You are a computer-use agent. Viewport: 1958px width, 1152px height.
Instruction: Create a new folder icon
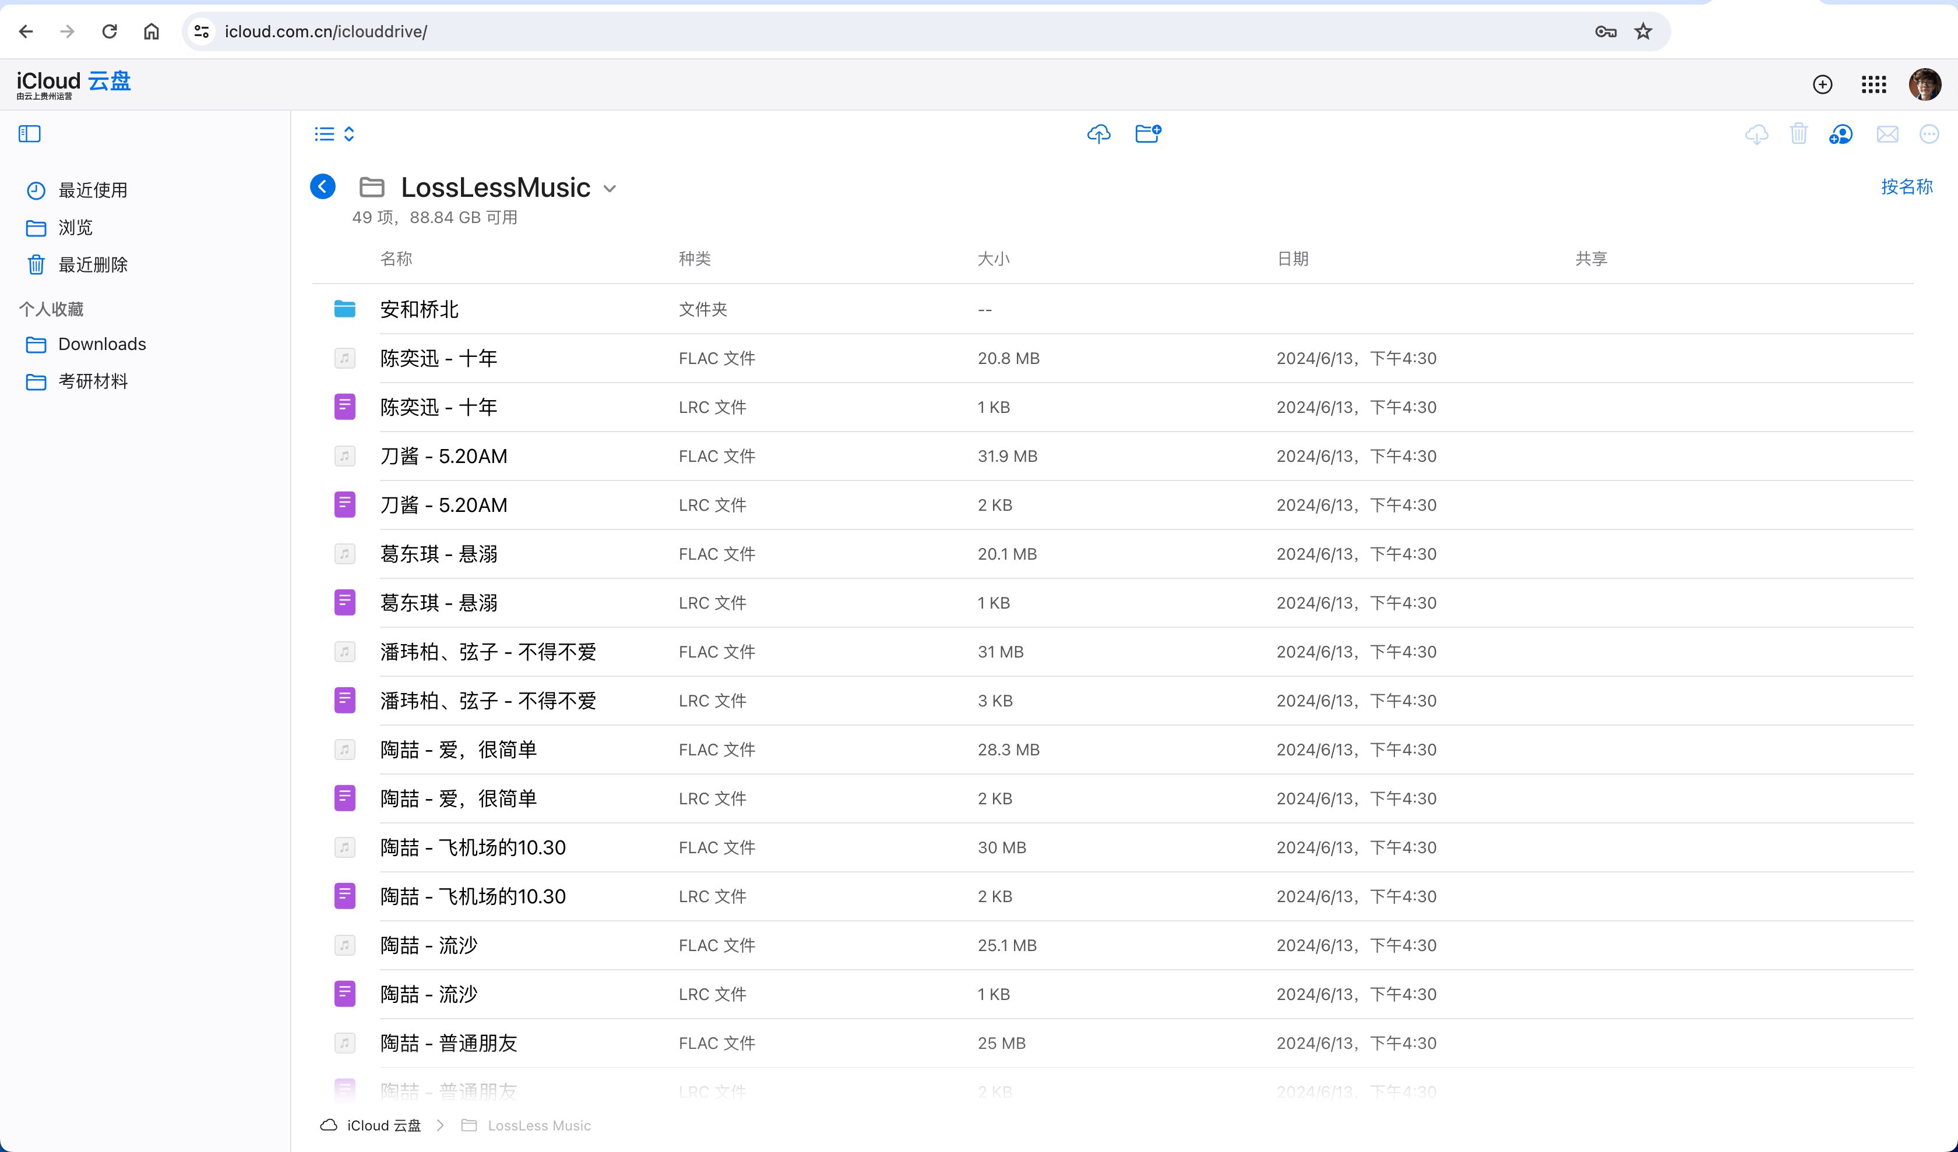pyautogui.click(x=1147, y=133)
